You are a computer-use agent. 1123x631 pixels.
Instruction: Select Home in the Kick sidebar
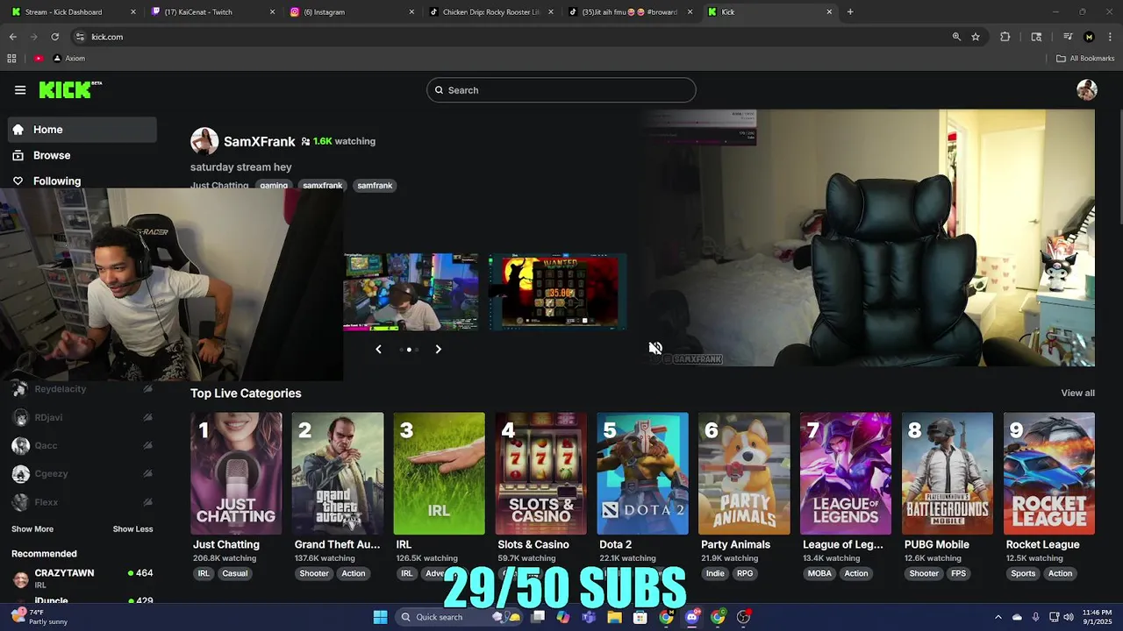[82, 130]
